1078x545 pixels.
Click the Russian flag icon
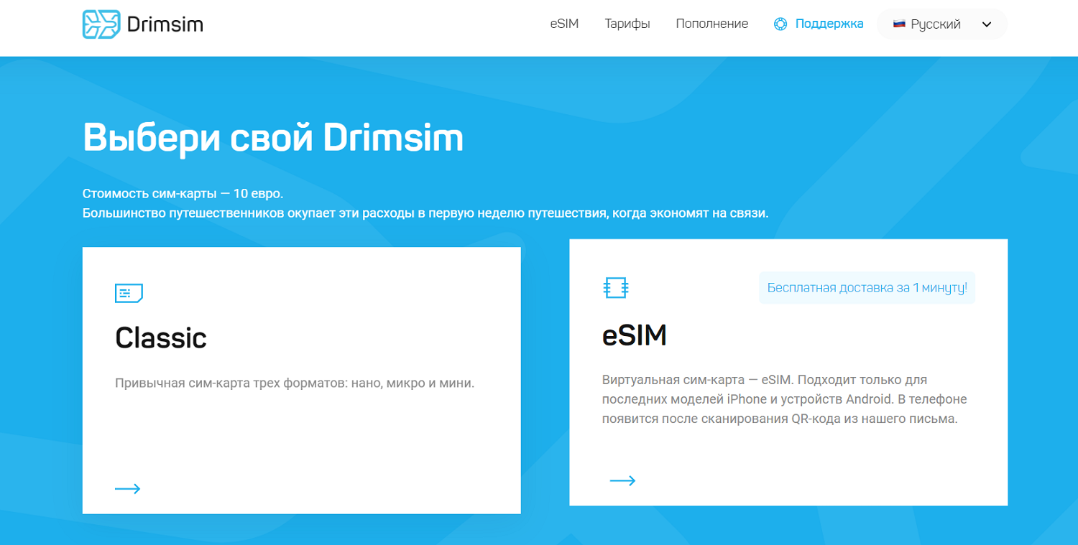(899, 24)
